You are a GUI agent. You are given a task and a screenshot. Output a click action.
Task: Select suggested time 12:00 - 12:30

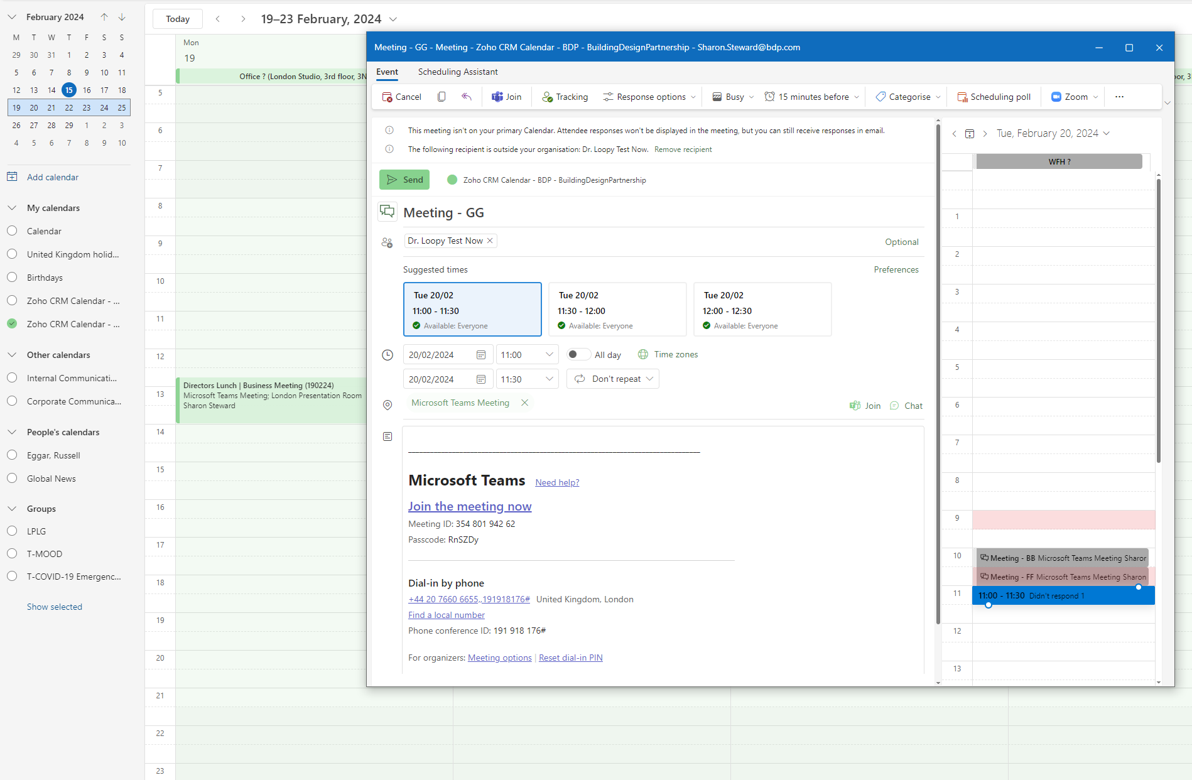coord(762,310)
